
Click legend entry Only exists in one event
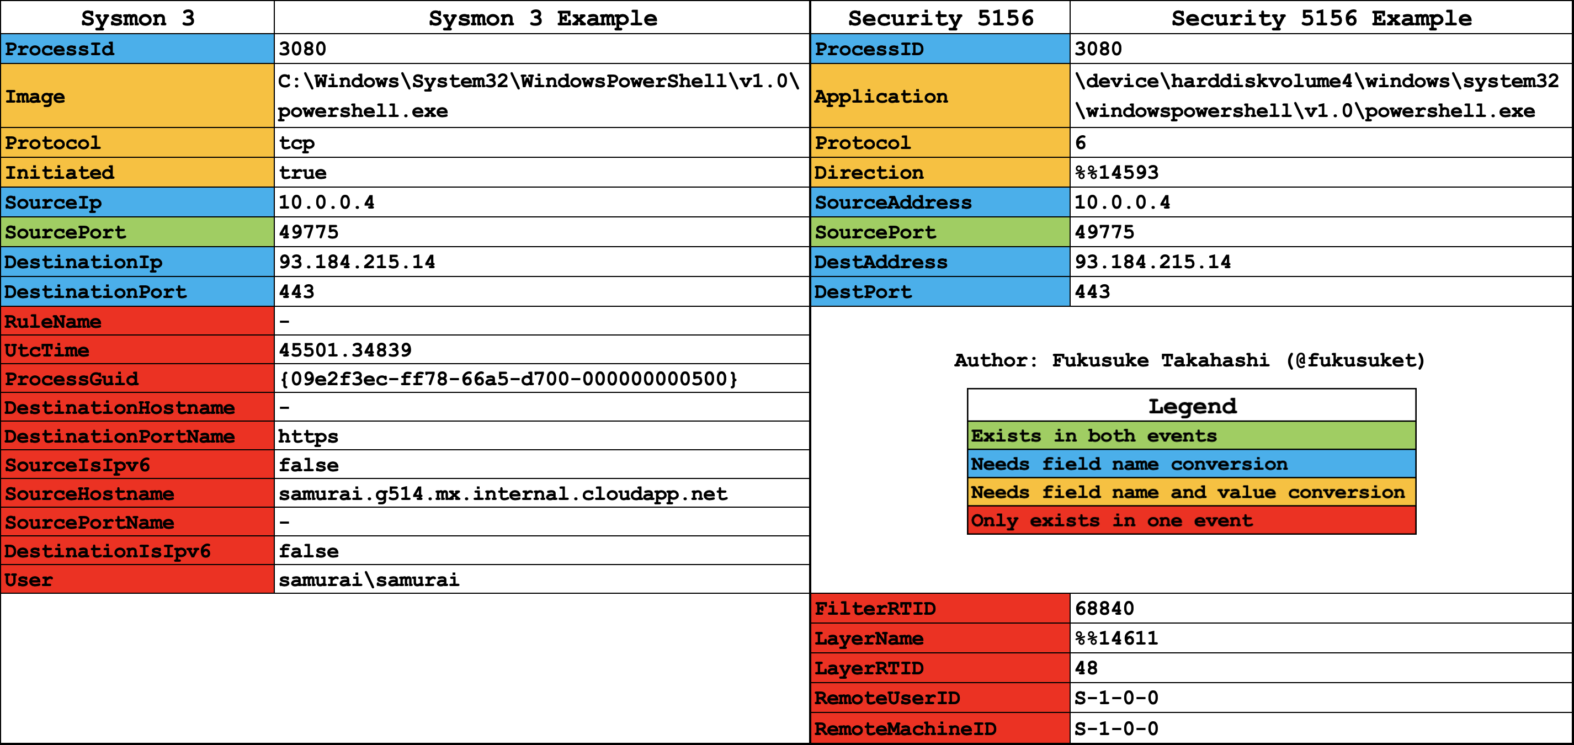[x=1191, y=521]
